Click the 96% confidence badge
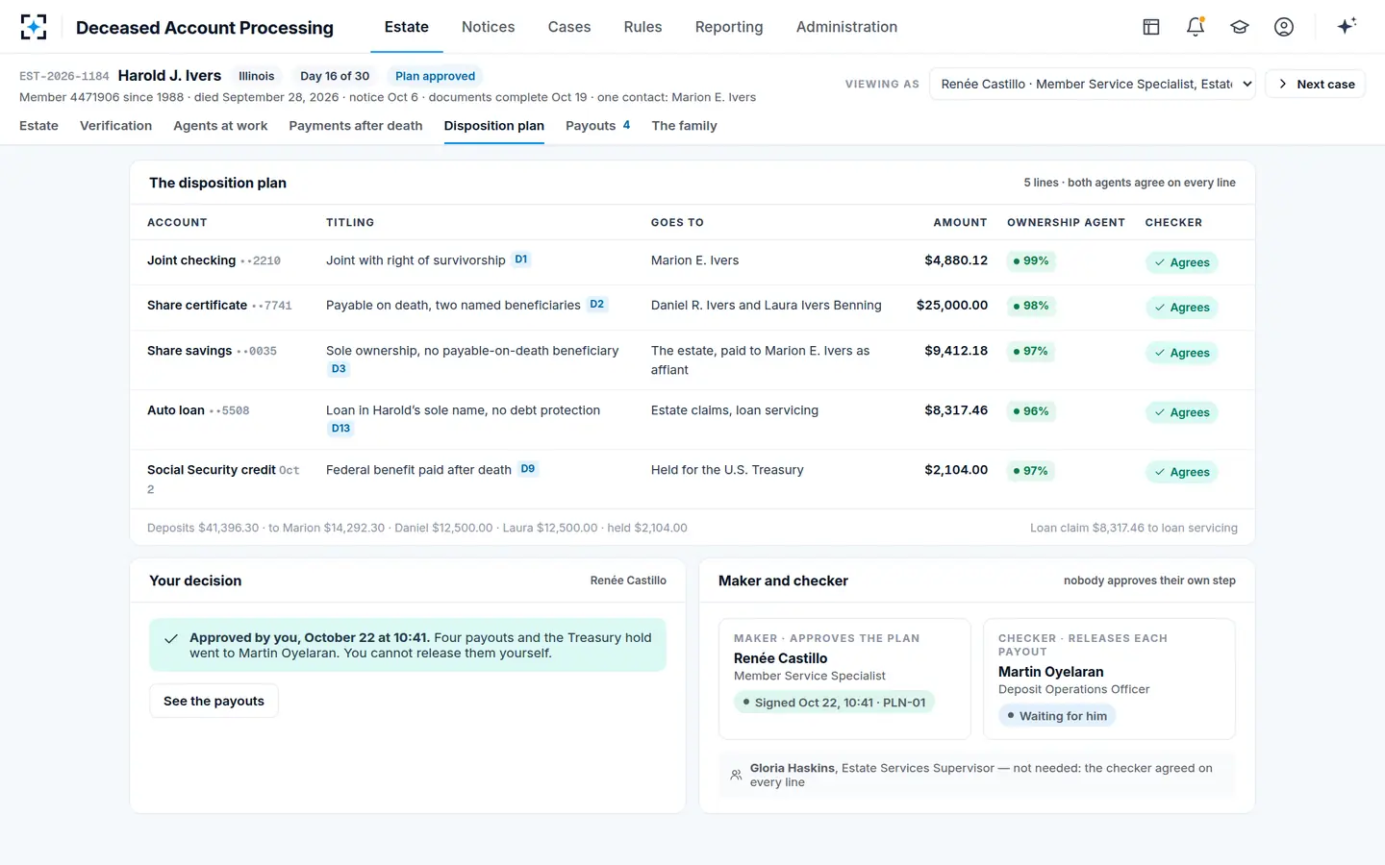The width and height of the screenshot is (1385, 865). [x=1031, y=410]
